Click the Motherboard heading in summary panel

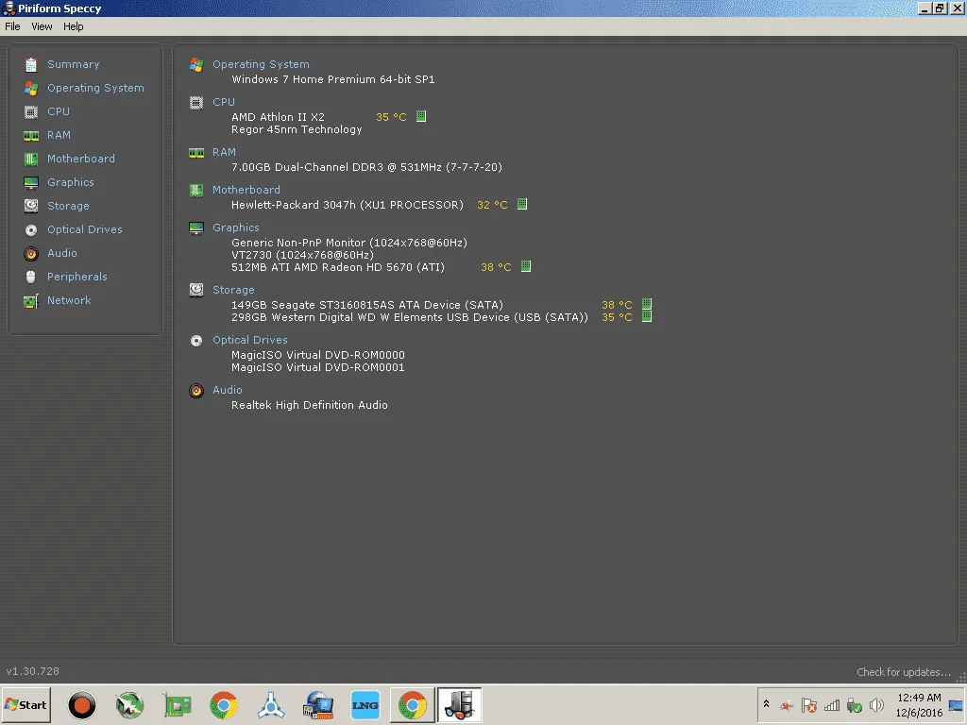(246, 190)
